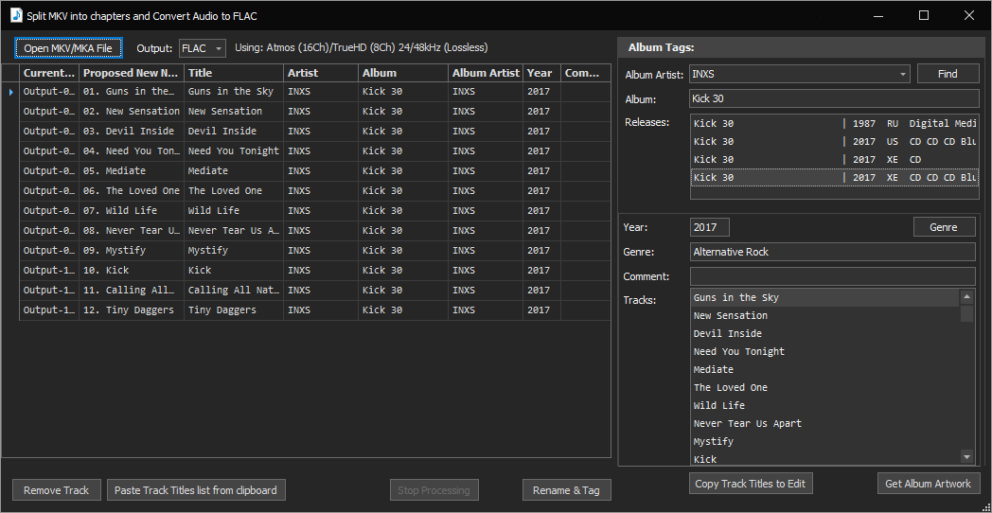Click the app icon in title bar
Viewport: 992px width, 513px height.
(15, 15)
